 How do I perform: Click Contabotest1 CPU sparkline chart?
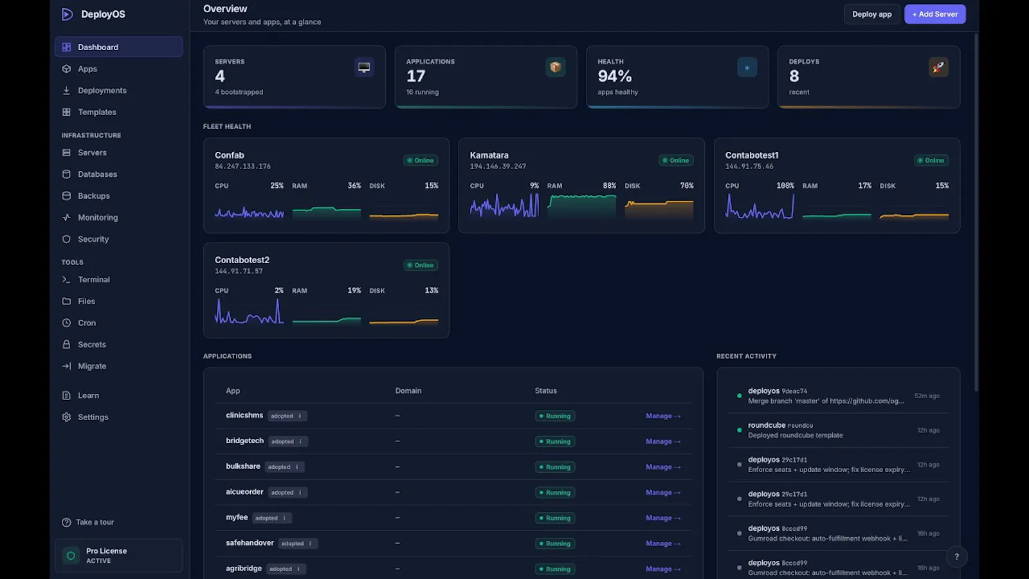760,206
